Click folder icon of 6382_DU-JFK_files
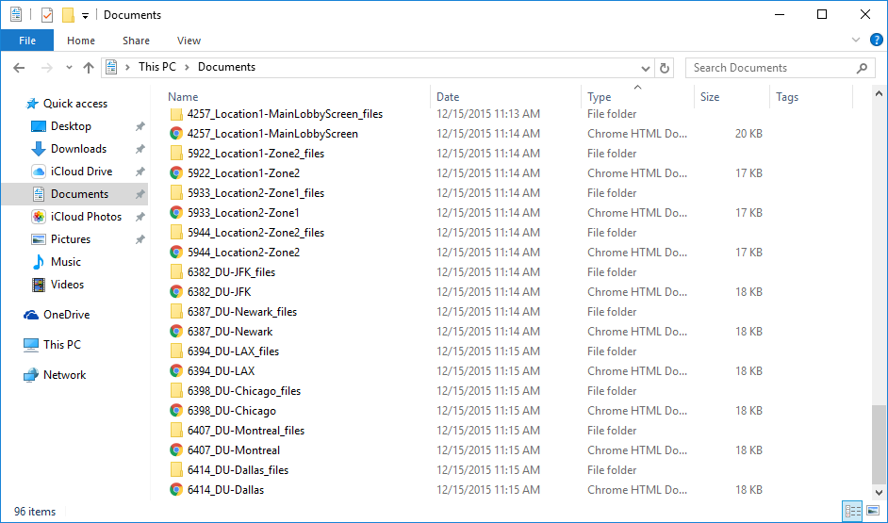888x523 pixels. (x=175, y=272)
